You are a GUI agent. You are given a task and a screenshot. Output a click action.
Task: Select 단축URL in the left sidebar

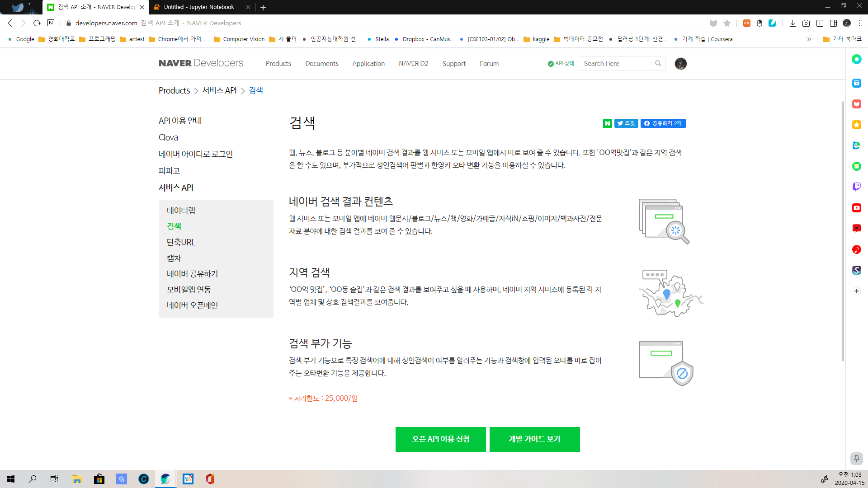point(181,242)
